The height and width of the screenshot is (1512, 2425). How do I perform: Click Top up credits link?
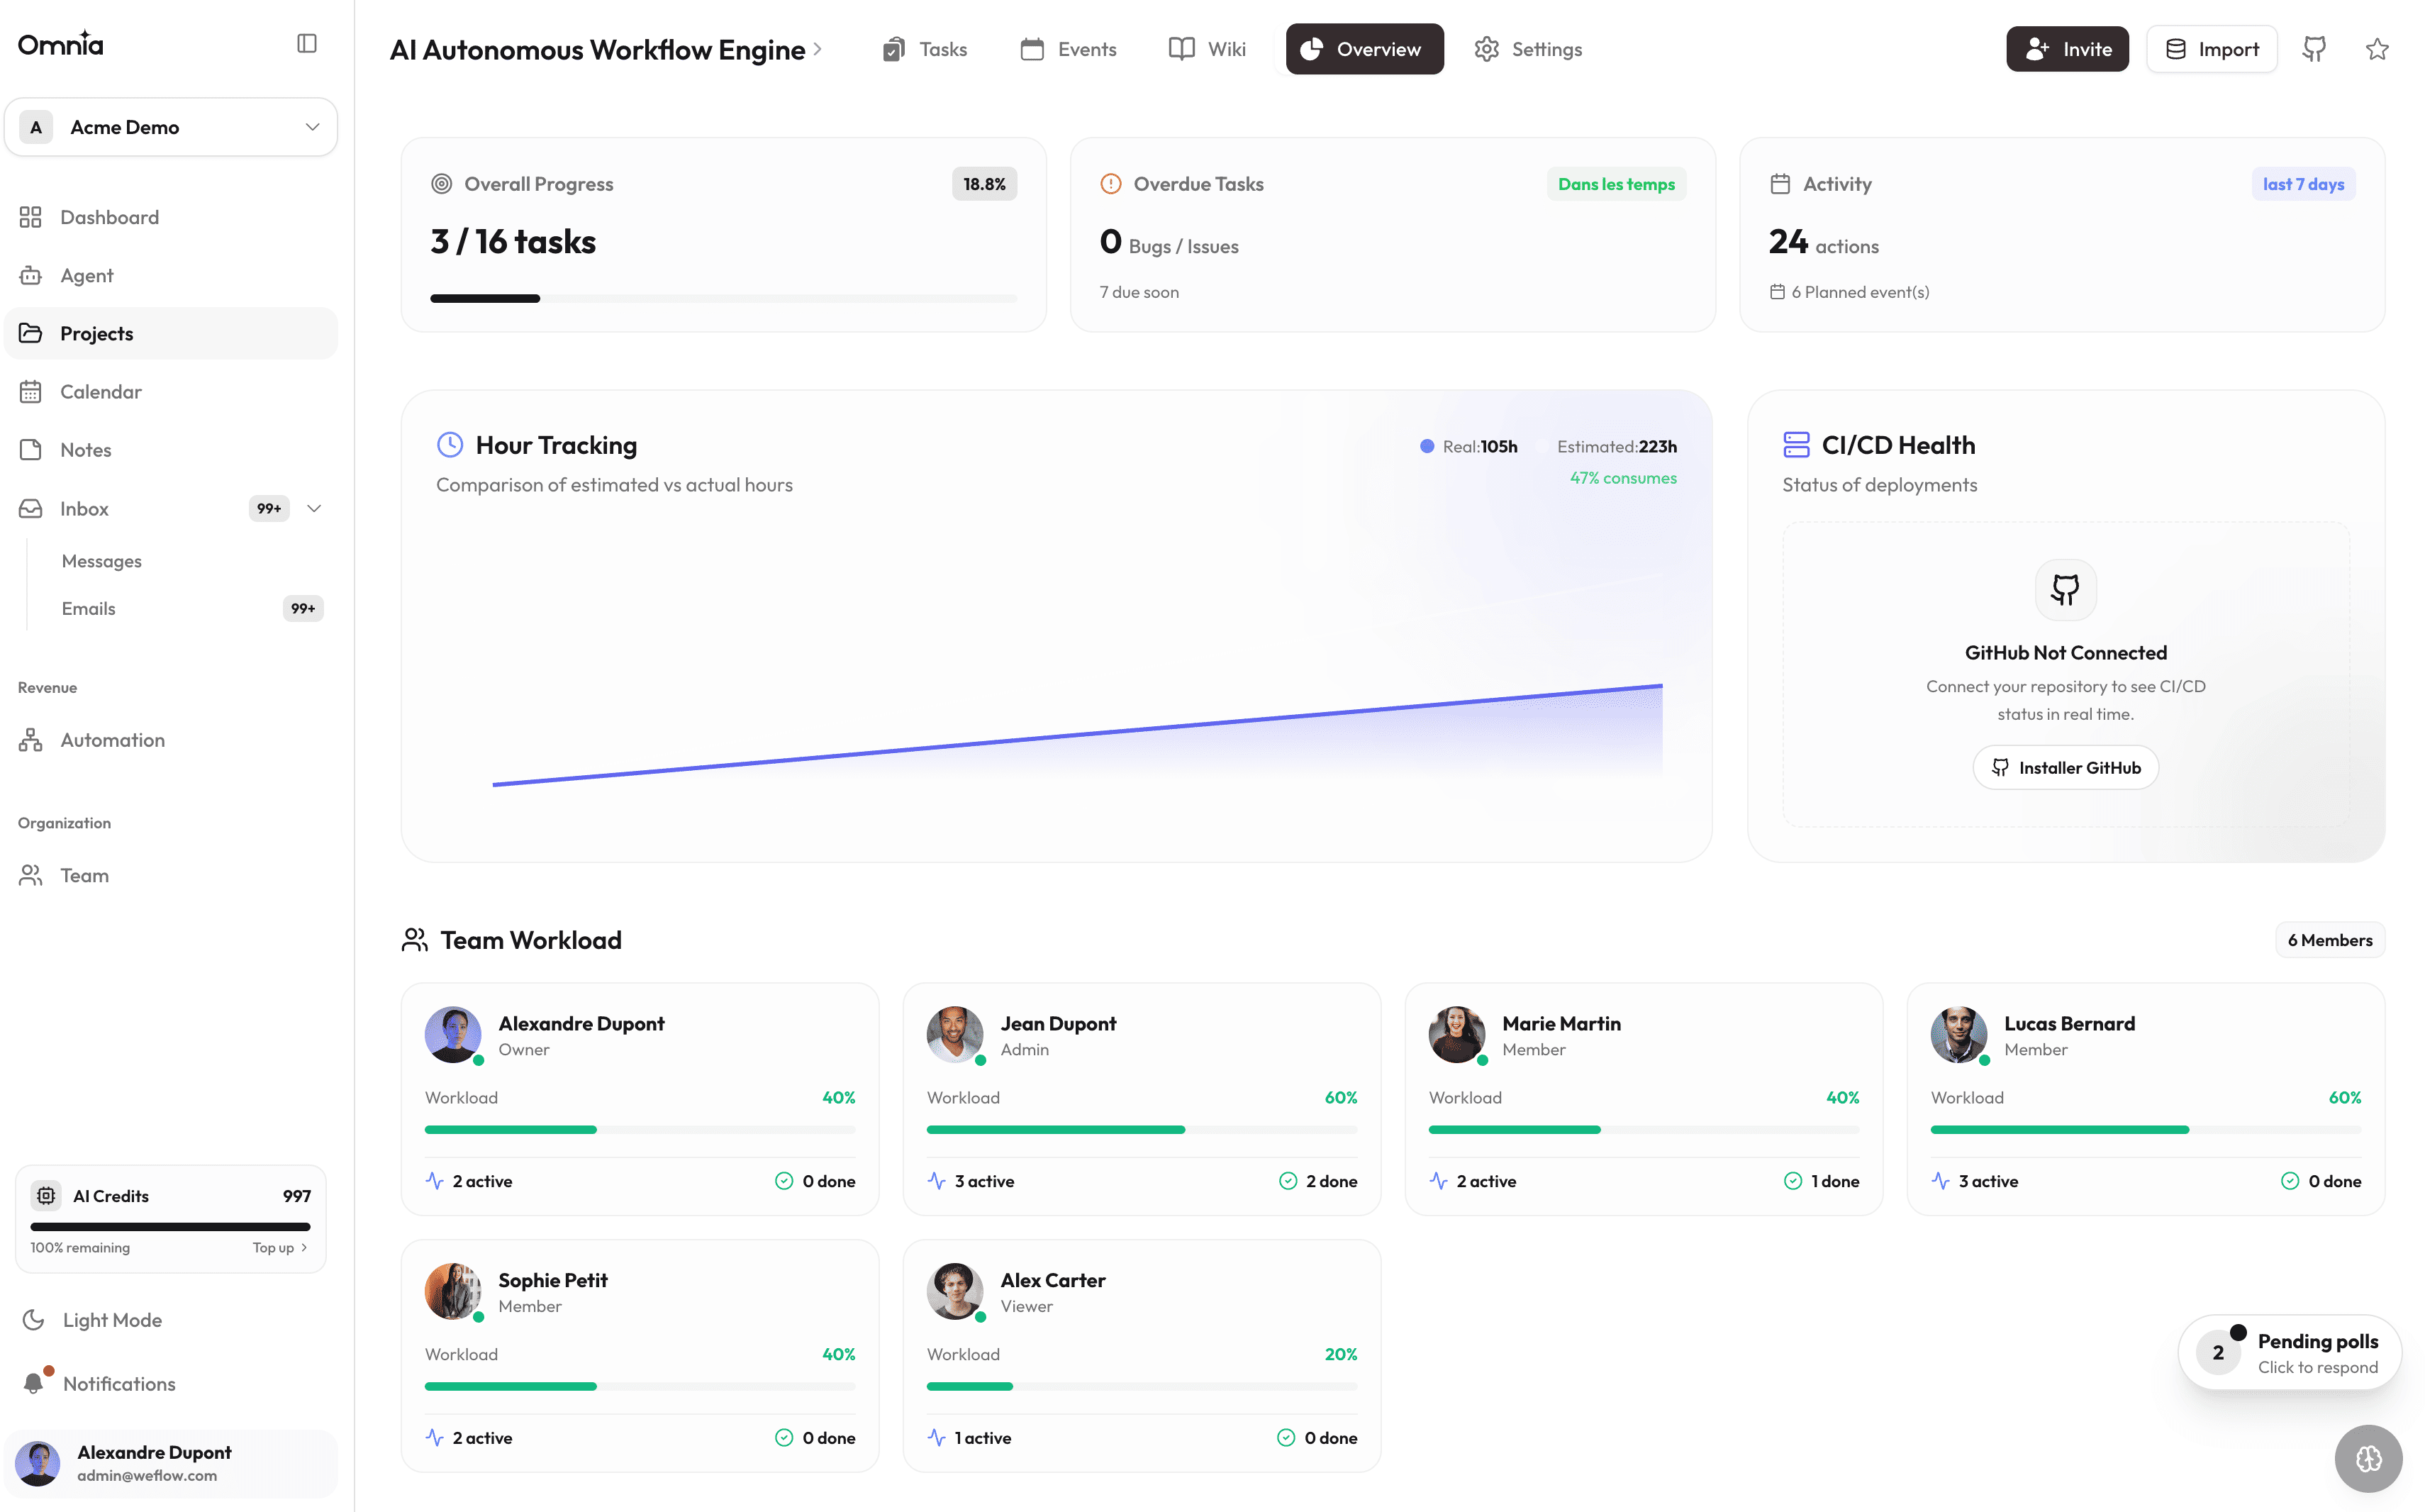tap(280, 1247)
